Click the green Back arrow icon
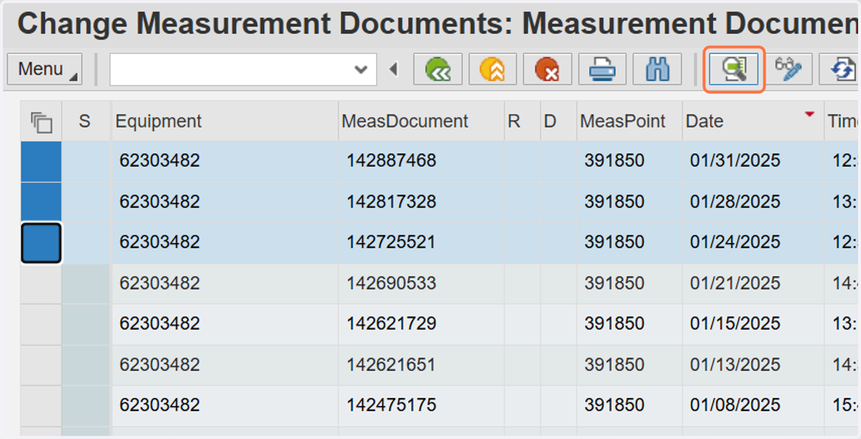 tap(438, 70)
